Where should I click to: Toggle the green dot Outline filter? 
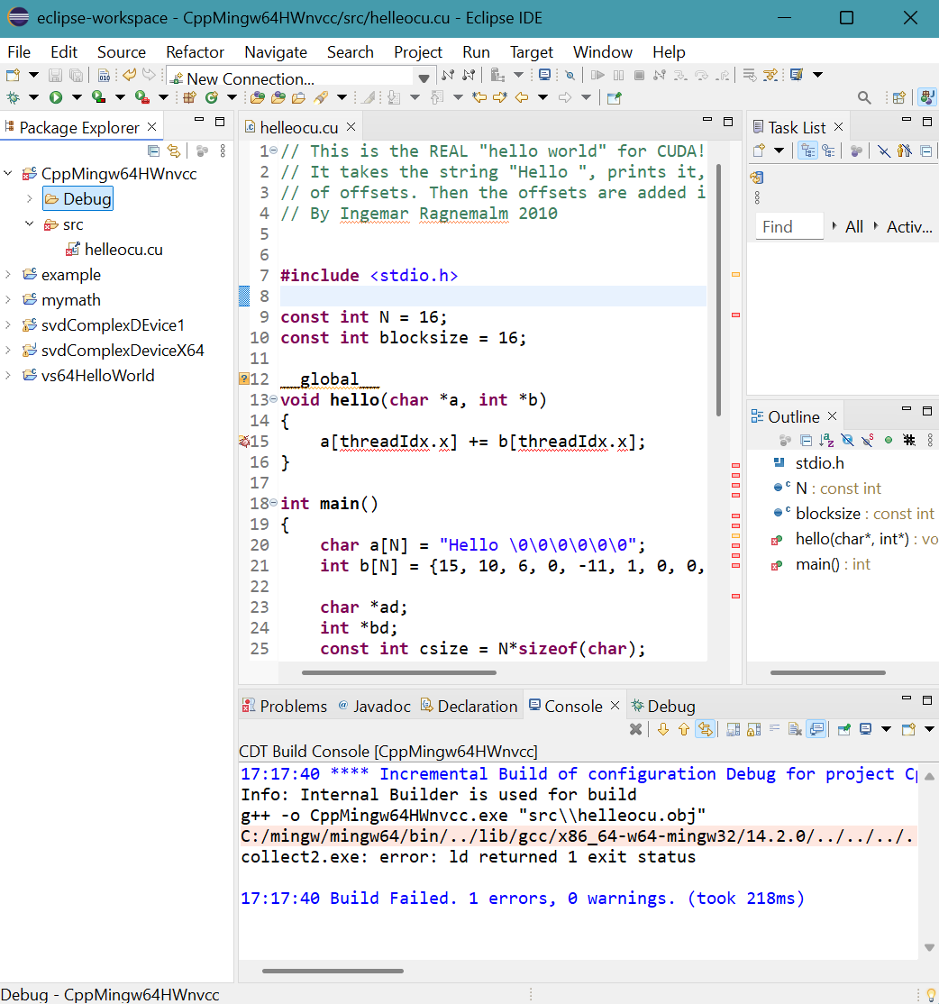pyautogui.click(x=889, y=440)
